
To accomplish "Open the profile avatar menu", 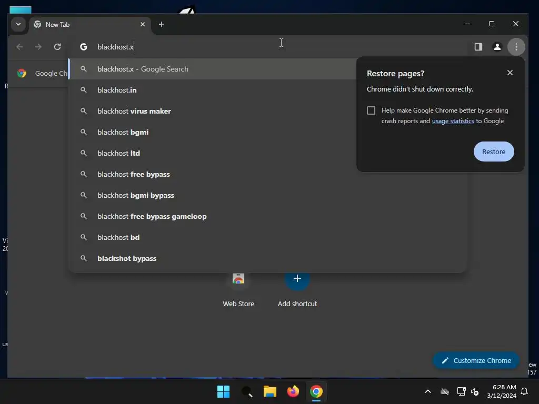I will coord(497,47).
